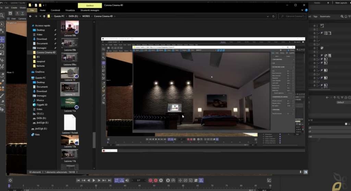This screenshot has height=191, width=351.
Task: Toggle the timeline sound speaker icon
Action: [x=127, y=180]
